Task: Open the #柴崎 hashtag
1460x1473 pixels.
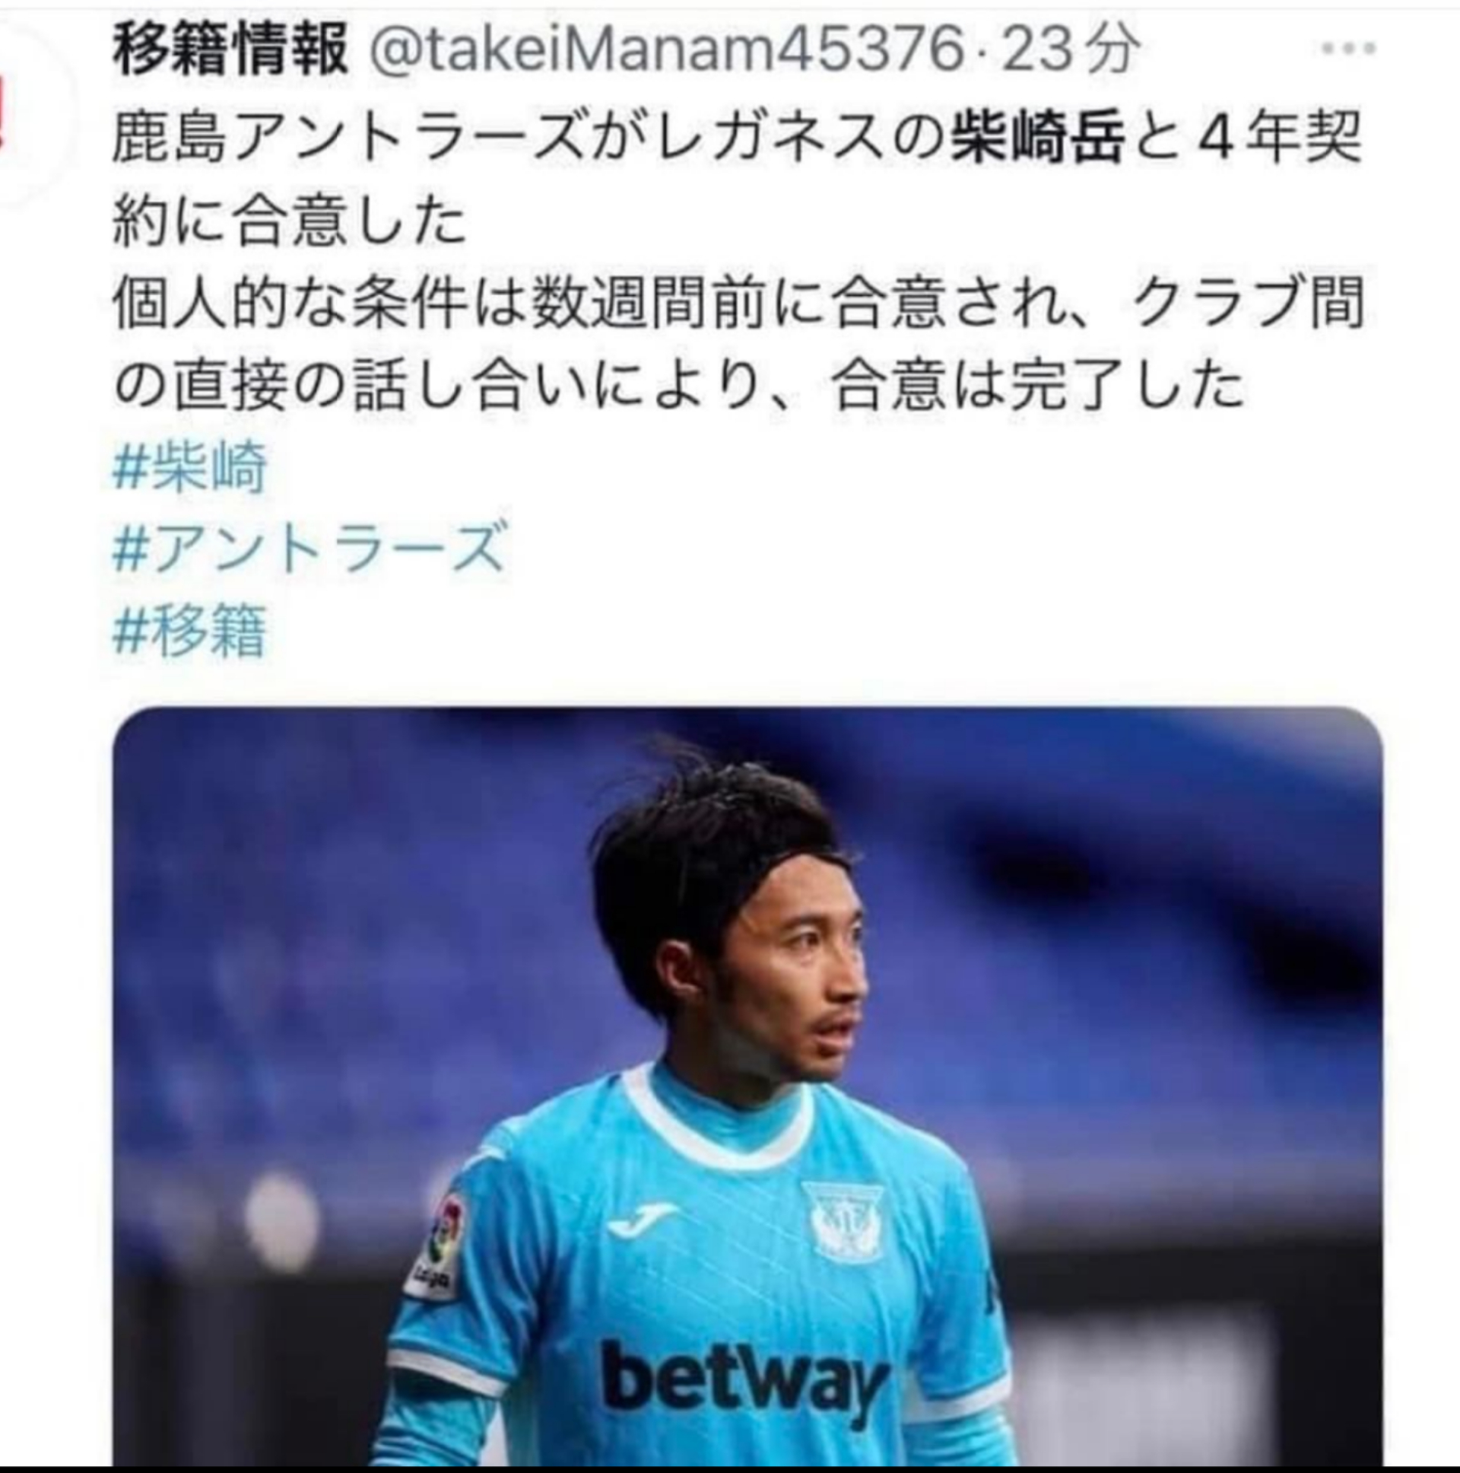Action: pos(191,467)
